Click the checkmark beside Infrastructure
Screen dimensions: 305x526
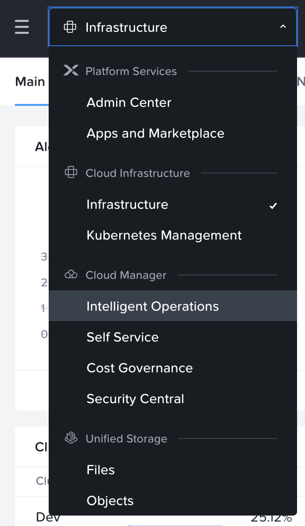point(273,205)
